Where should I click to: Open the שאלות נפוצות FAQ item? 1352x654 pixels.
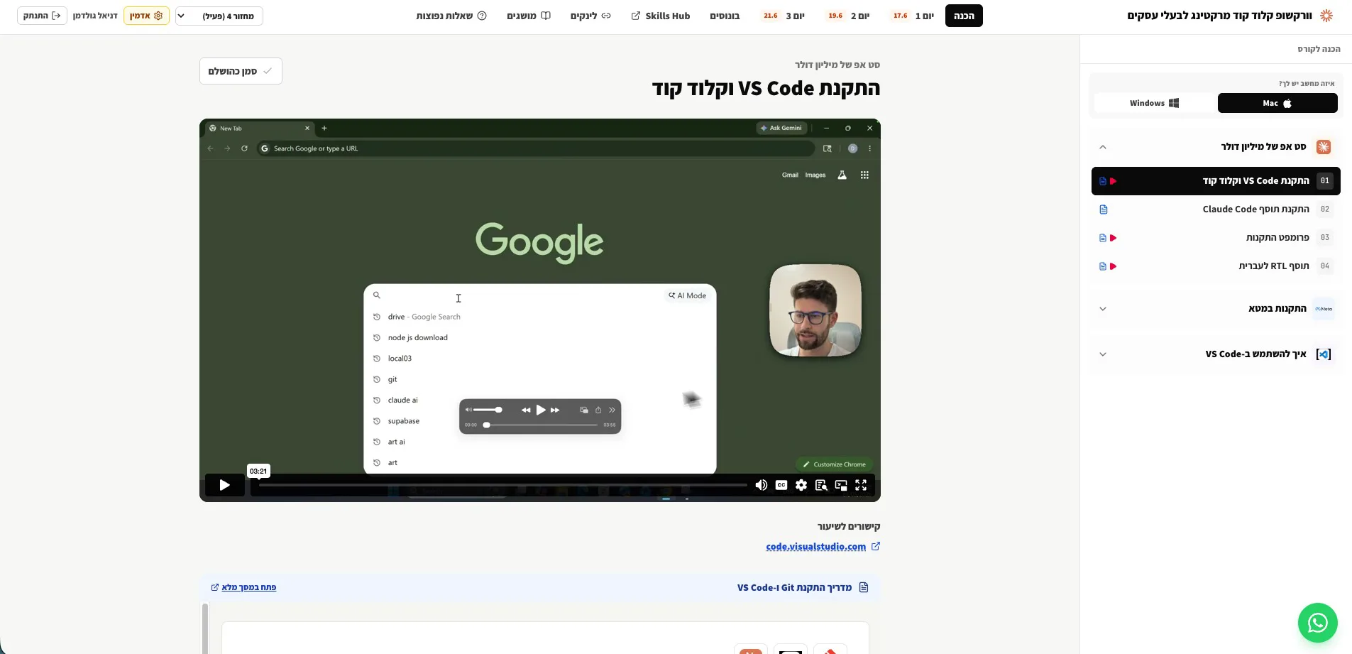(451, 16)
